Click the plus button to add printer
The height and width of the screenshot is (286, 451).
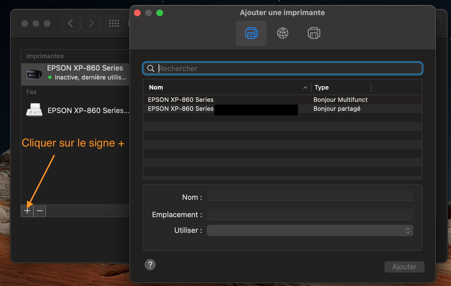tap(27, 211)
